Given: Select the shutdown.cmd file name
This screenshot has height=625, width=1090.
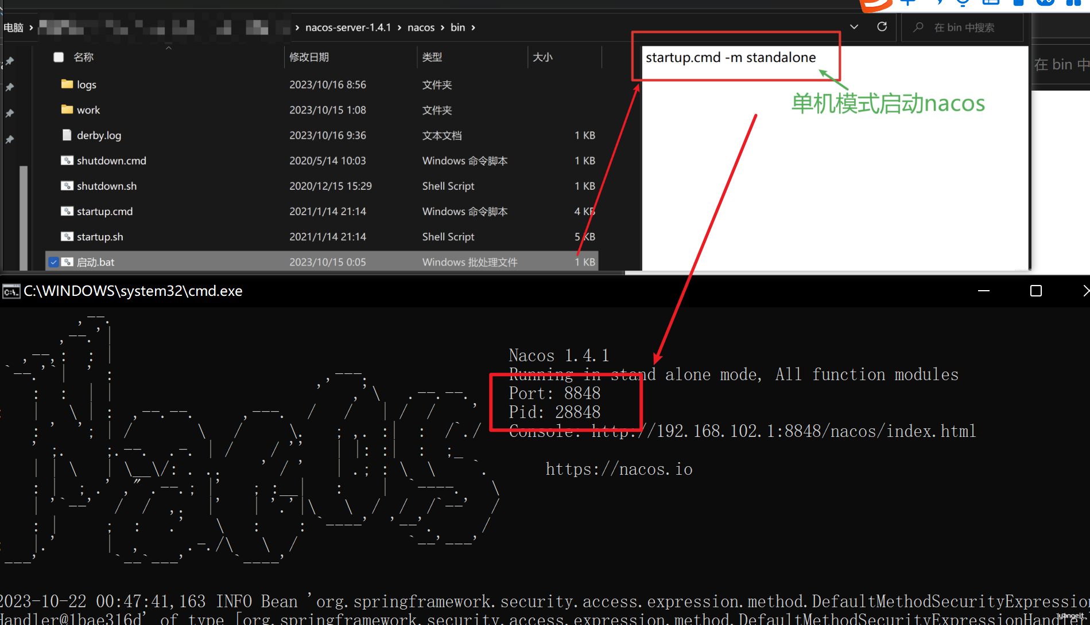Looking at the screenshot, I should point(111,161).
